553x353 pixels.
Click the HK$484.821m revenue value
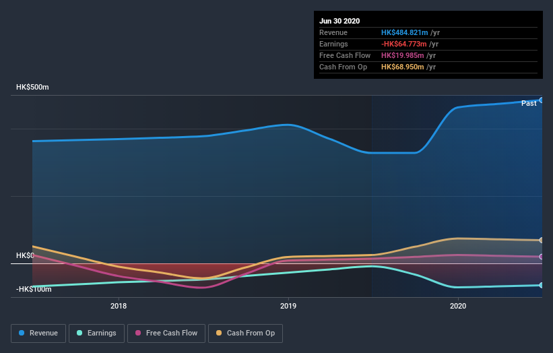405,32
